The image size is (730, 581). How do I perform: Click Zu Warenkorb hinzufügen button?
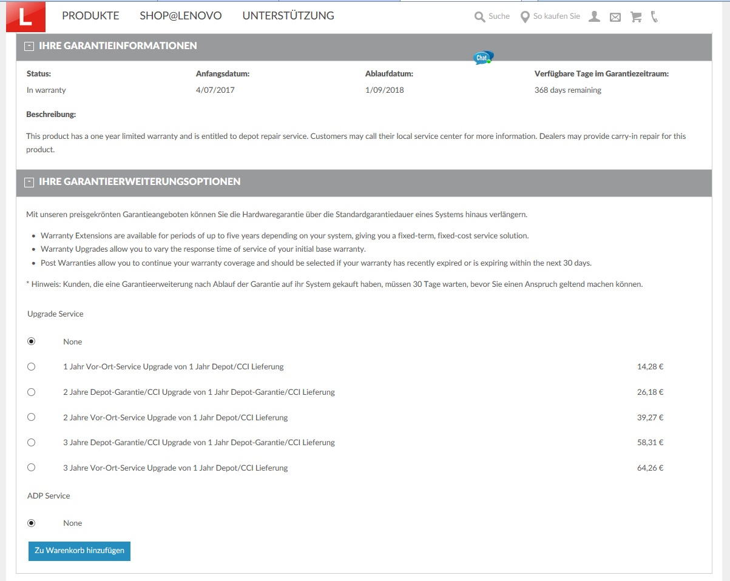79,551
